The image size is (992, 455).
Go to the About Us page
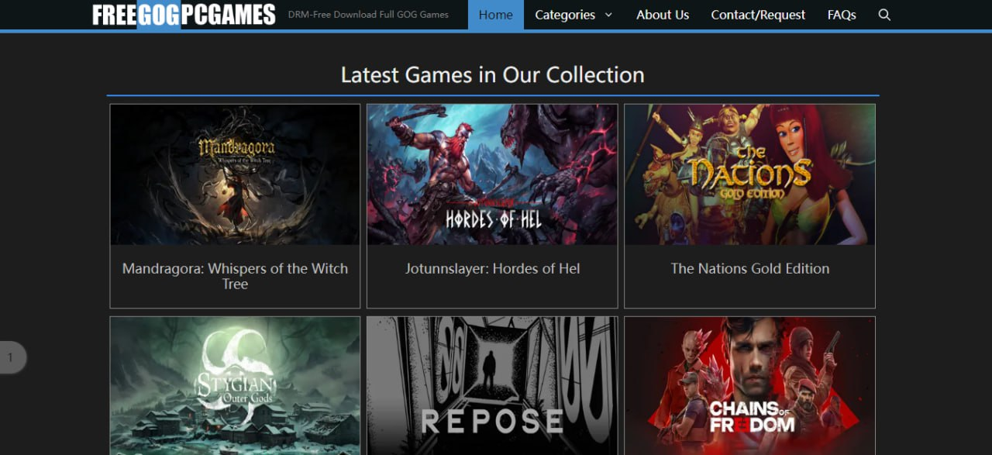click(x=663, y=15)
